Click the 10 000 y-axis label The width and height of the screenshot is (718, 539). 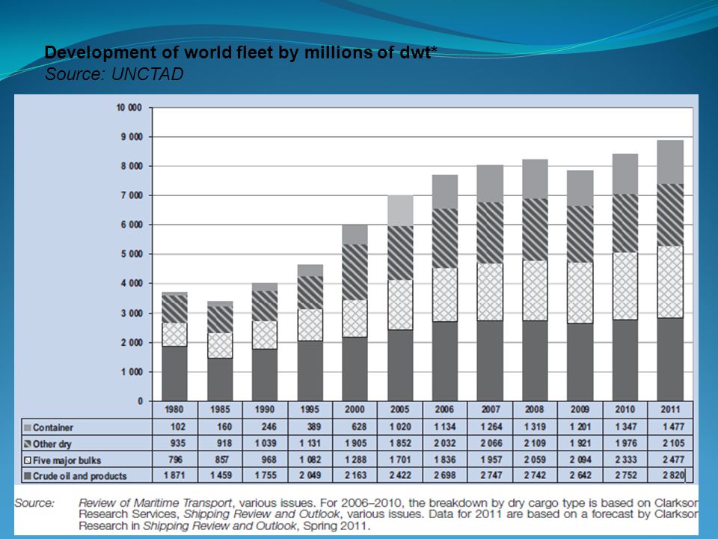click(129, 108)
